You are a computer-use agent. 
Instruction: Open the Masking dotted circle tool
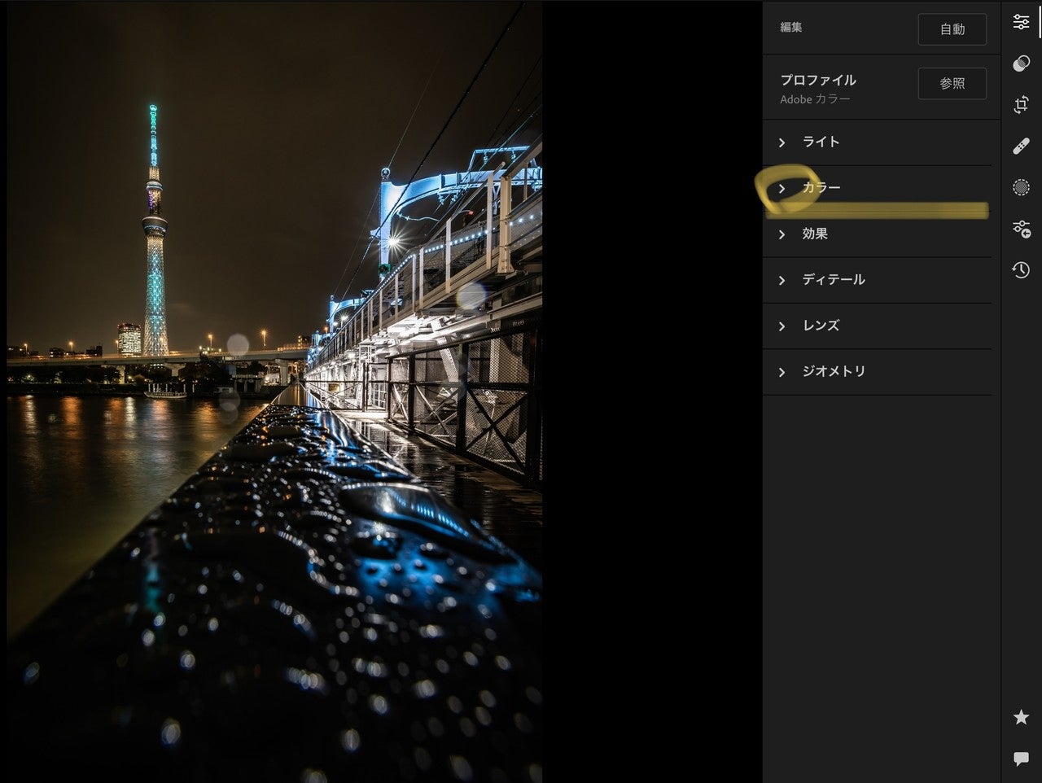(x=1021, y=188)
